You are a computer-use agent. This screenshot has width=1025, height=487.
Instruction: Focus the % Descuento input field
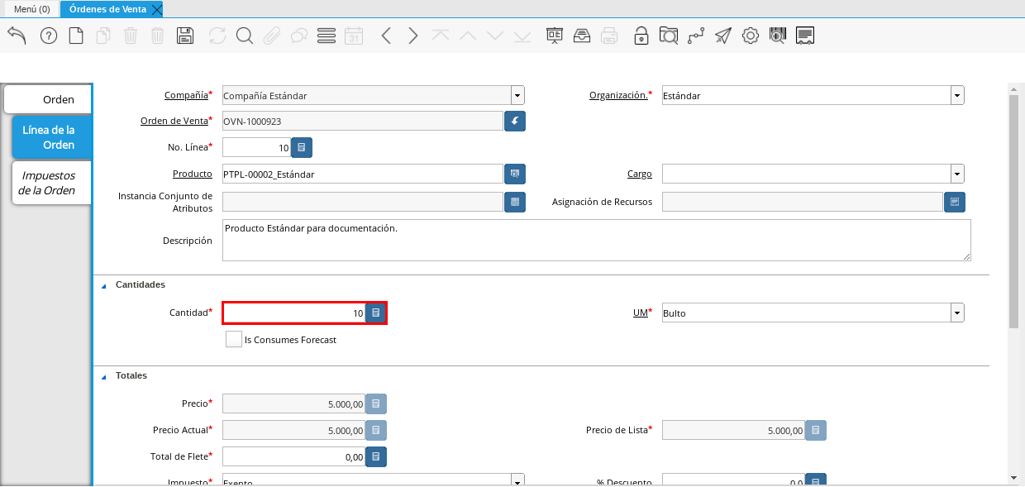733,481
